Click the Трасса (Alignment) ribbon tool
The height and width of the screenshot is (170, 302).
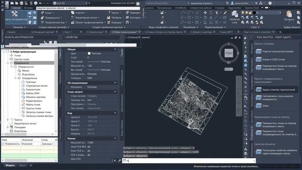click(x=114, y=13)
